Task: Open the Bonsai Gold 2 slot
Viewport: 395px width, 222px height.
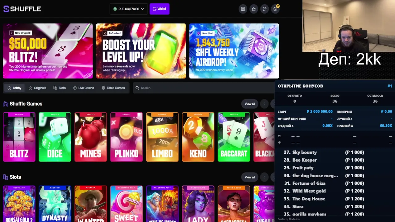Action: tap(19, 204)
